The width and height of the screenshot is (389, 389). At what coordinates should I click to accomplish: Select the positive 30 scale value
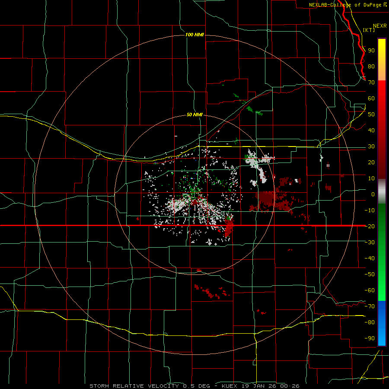[371, 147]
